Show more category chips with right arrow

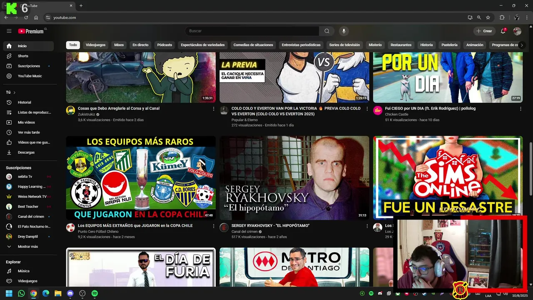pyautogui.click(x=521, y=45)
